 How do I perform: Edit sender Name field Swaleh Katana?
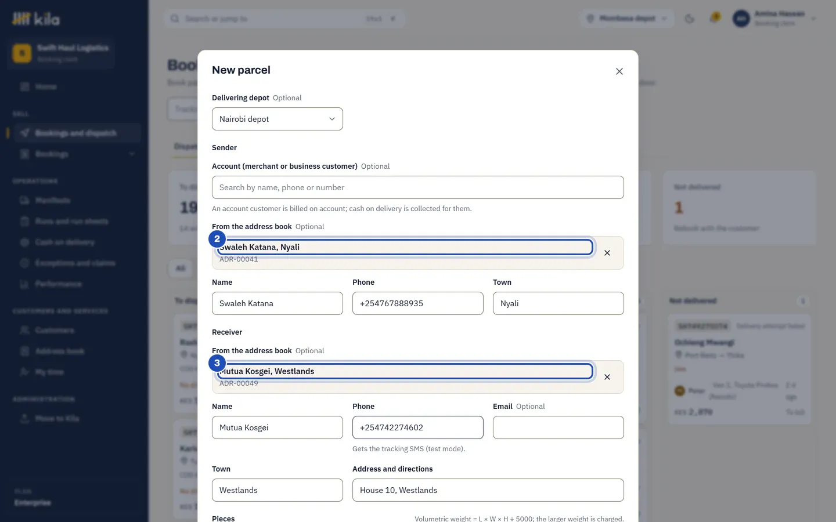pos(278,303)
